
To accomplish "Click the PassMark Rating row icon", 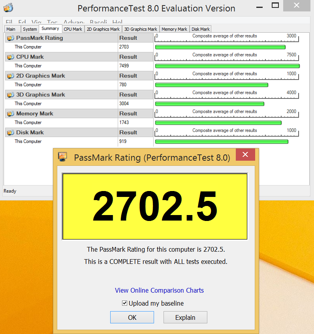I will 10,38.
